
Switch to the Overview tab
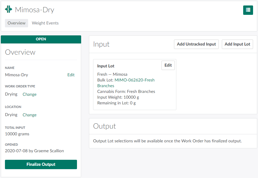pos(16,23)
